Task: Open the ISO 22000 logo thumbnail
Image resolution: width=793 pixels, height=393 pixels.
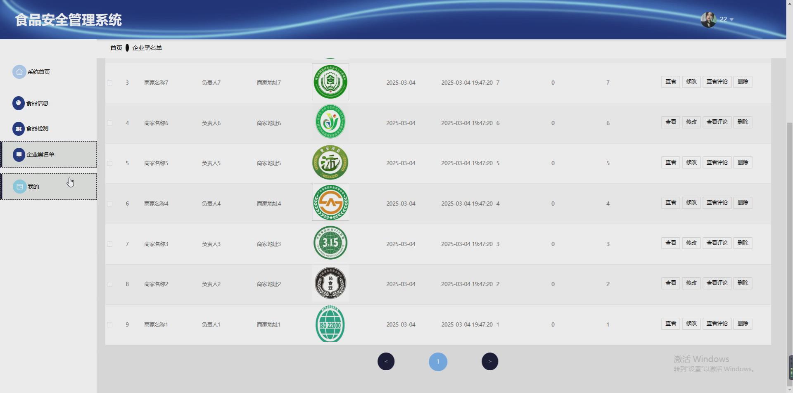Action: pos(330,324)
